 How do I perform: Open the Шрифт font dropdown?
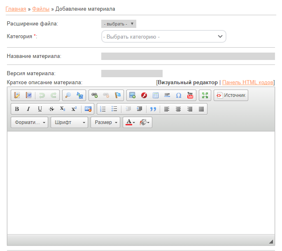69,122
